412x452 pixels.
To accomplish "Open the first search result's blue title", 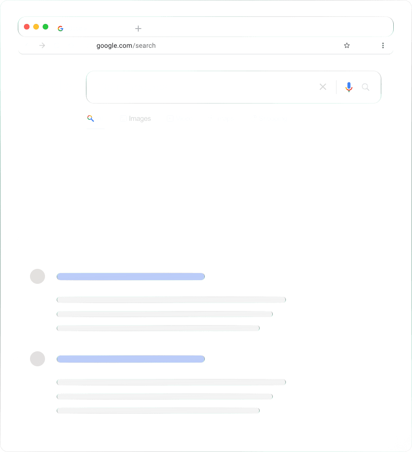I will 131,276.
